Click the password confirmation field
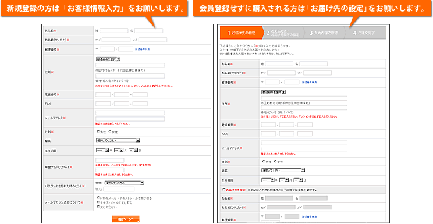 [109, 170]
